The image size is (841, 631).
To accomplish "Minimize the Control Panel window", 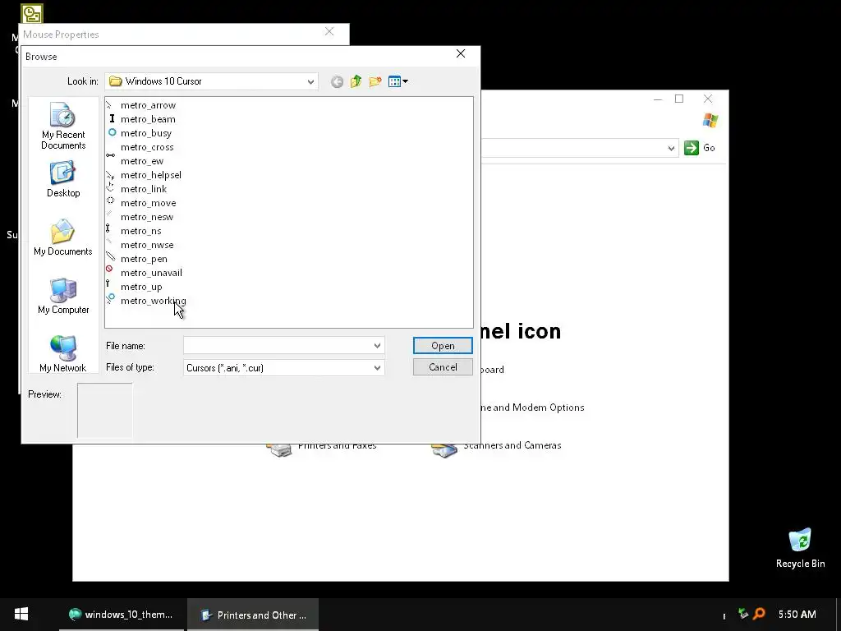I will [x=658, y=99].
